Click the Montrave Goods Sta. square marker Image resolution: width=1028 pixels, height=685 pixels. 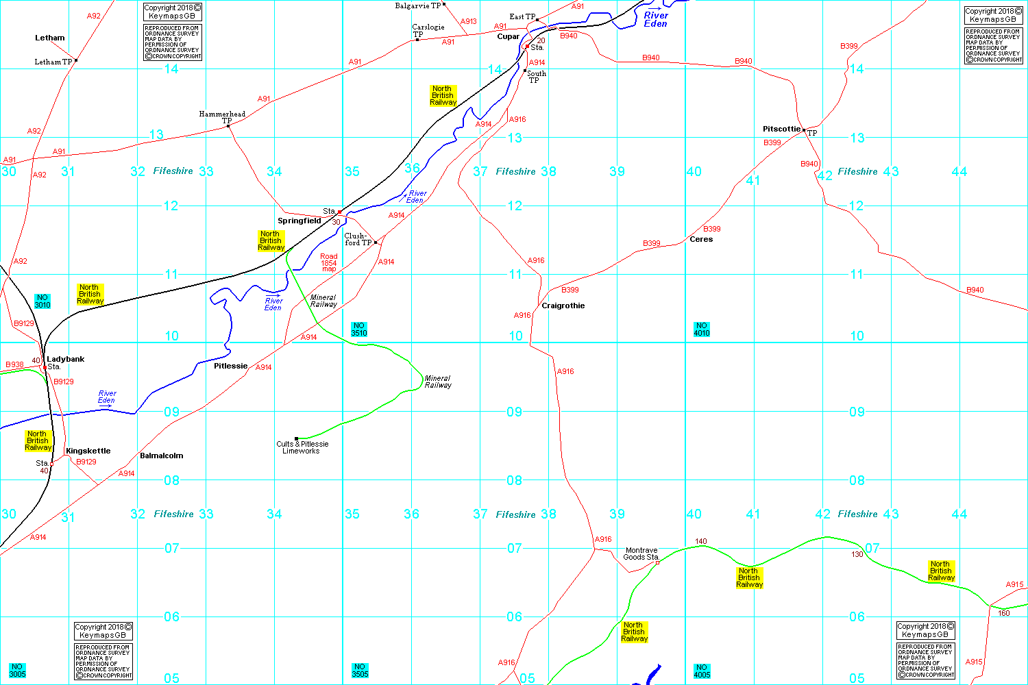click(x=657, y=562)
